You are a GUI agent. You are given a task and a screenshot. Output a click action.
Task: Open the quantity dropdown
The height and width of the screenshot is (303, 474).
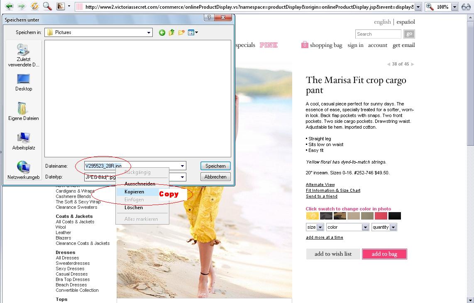tap(393, 227)
